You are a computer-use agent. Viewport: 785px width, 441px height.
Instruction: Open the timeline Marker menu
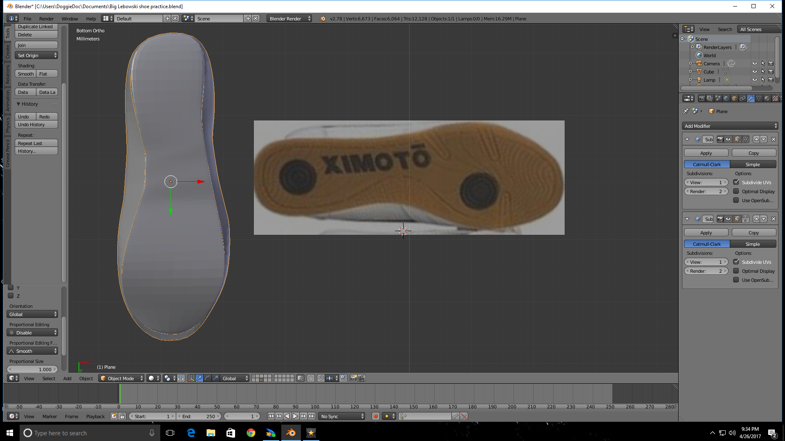[49, 416]
